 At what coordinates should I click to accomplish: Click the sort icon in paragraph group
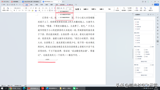(x=61, y=8)
